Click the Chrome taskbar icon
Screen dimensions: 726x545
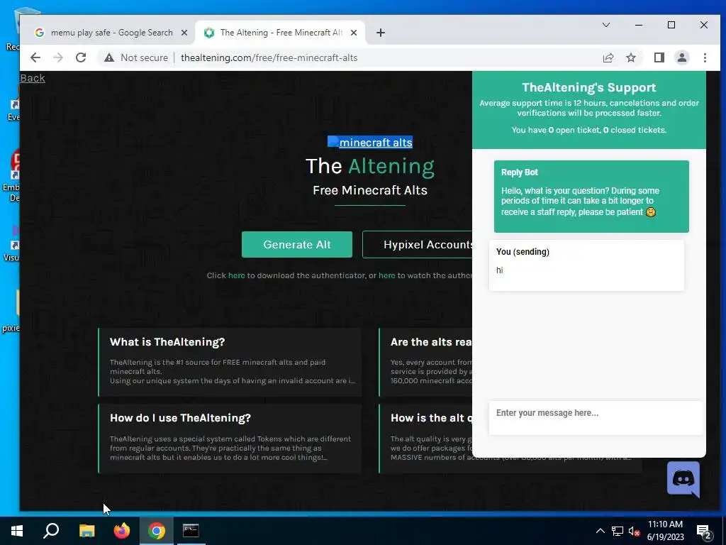(157, 531)
